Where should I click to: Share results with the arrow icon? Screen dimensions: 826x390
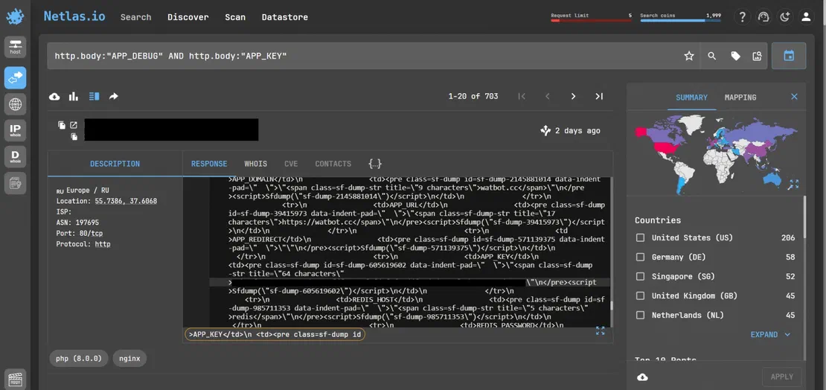point(114,97)
